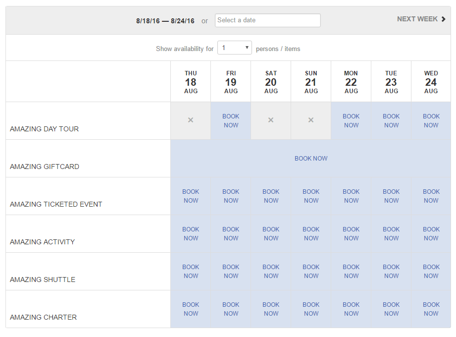This screenshot has width=456, height=337.
Task: Book Amazing Activity on Saturday 20
Action: pyautogui.click(x=271, y=234)
